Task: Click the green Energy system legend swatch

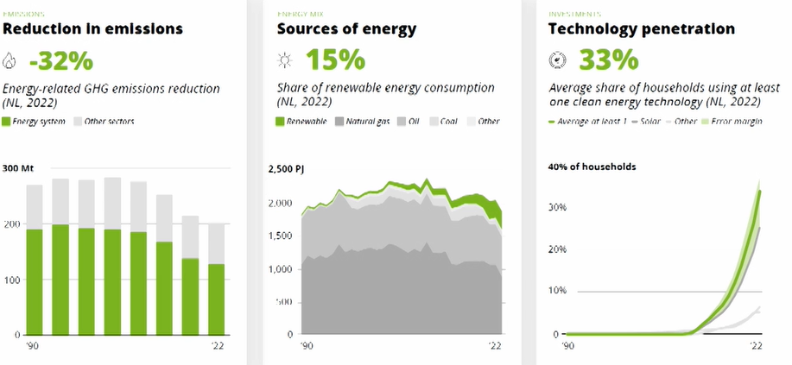Action: coord(8,121)
